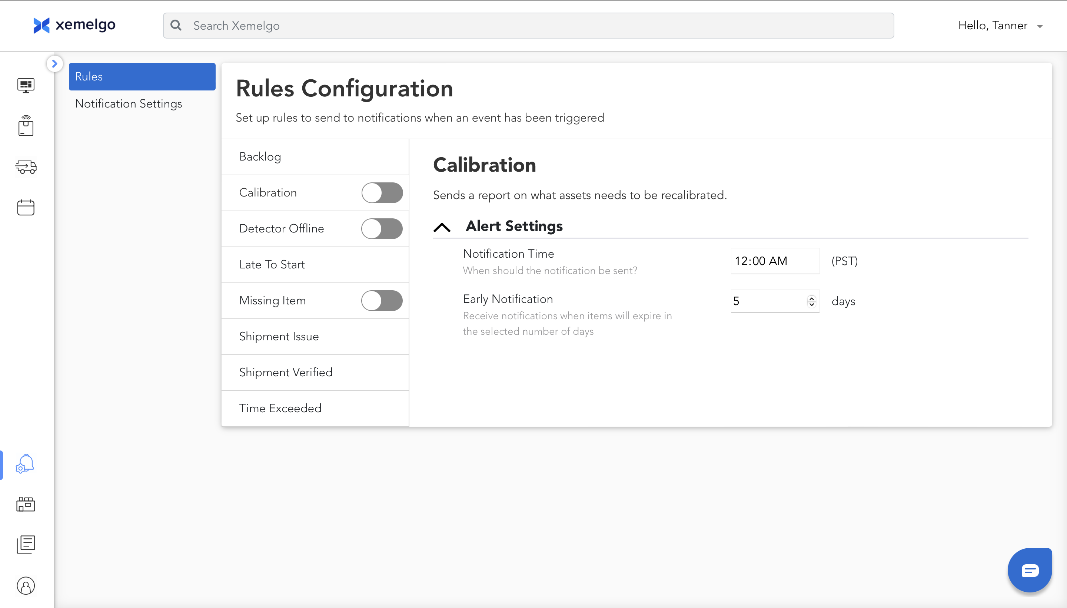Screen dimensions: 1067x608
Task: Click the tracked package sidebar icon
Action: click(x=26, y=126)
